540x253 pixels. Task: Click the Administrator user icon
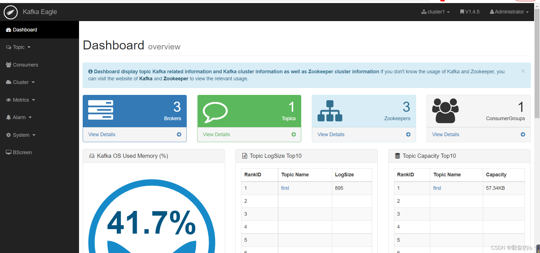click(492, 12)
